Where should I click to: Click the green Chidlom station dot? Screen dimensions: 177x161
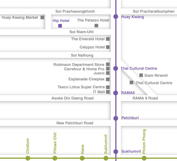(x=28, y=158)
